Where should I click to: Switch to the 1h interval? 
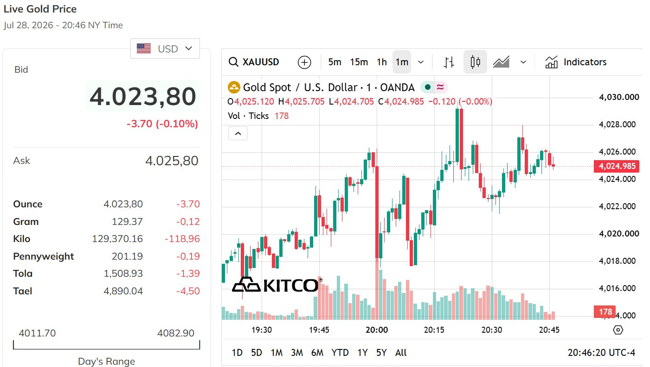click(x=382, y=62)
